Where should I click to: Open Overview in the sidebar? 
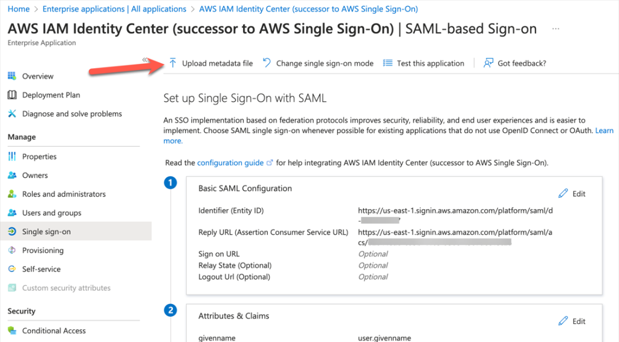tap(37, 77)
